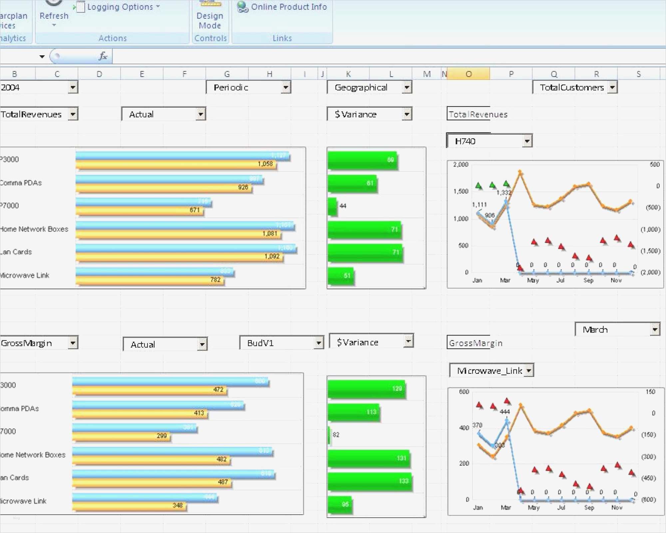
Task: Expand the H740 product dropdown
Action: 527,141
